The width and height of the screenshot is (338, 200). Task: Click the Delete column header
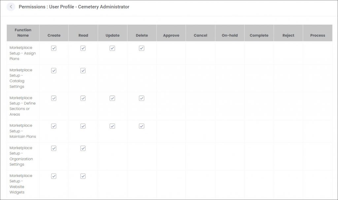[x=142, y=33]
